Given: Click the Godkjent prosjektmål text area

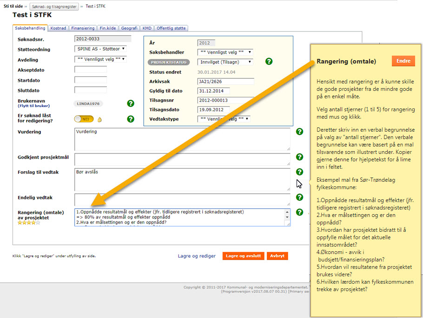Looking at the screenshot, I should point(182,159).
